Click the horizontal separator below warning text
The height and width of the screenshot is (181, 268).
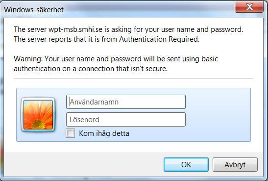(x=133, y=78)
